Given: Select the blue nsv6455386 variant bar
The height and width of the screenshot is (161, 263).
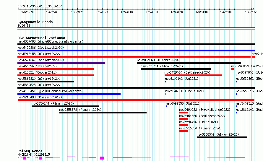Looking at the screenshot, I should 136,51.
